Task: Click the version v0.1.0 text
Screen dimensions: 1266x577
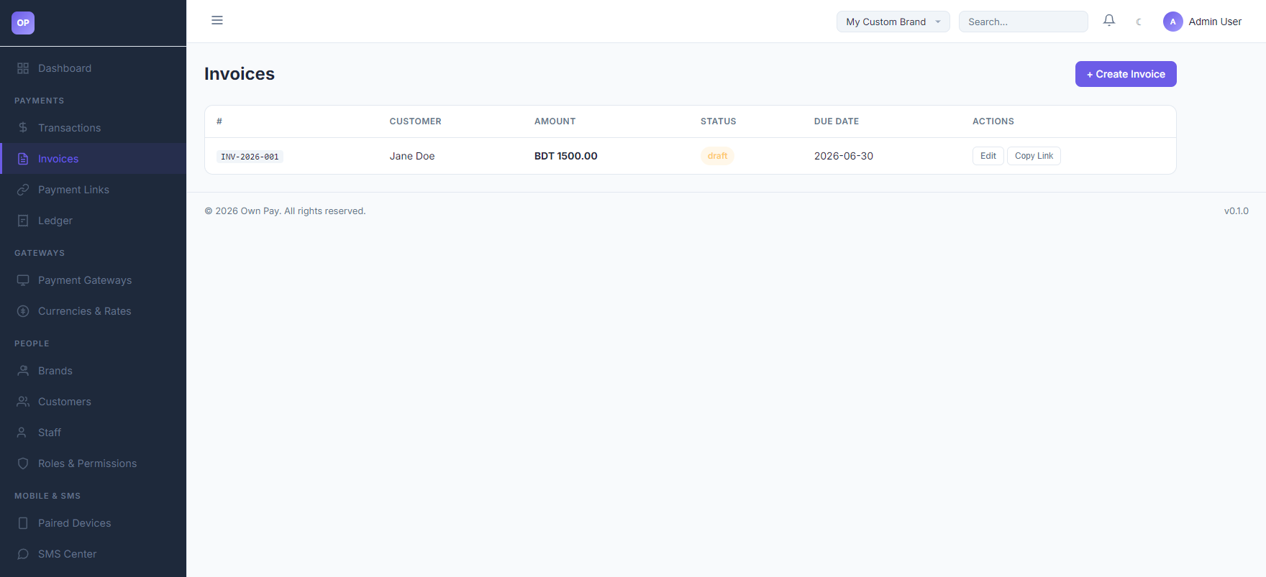Action: (1237, 211)
